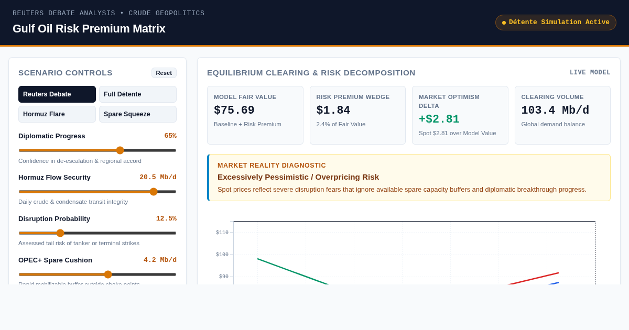The height and width of the screenshot is (330, 629).
Task: Click the Market Reality Diagnostic banner
Action: pyautogui.click(x=409, y=178)
